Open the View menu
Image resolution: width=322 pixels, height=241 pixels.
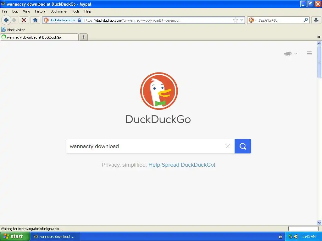(26, 11)
